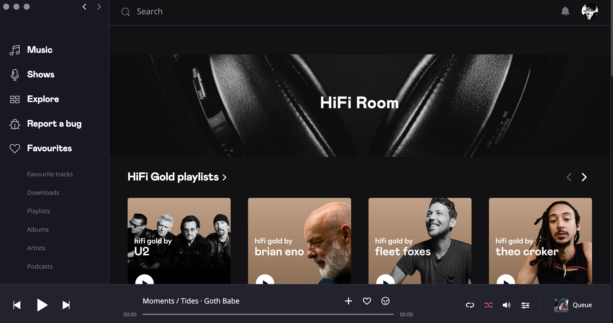Click the search magnifier icon
Viewport: 613px width, 323px height.
click(x=125, y=12)
